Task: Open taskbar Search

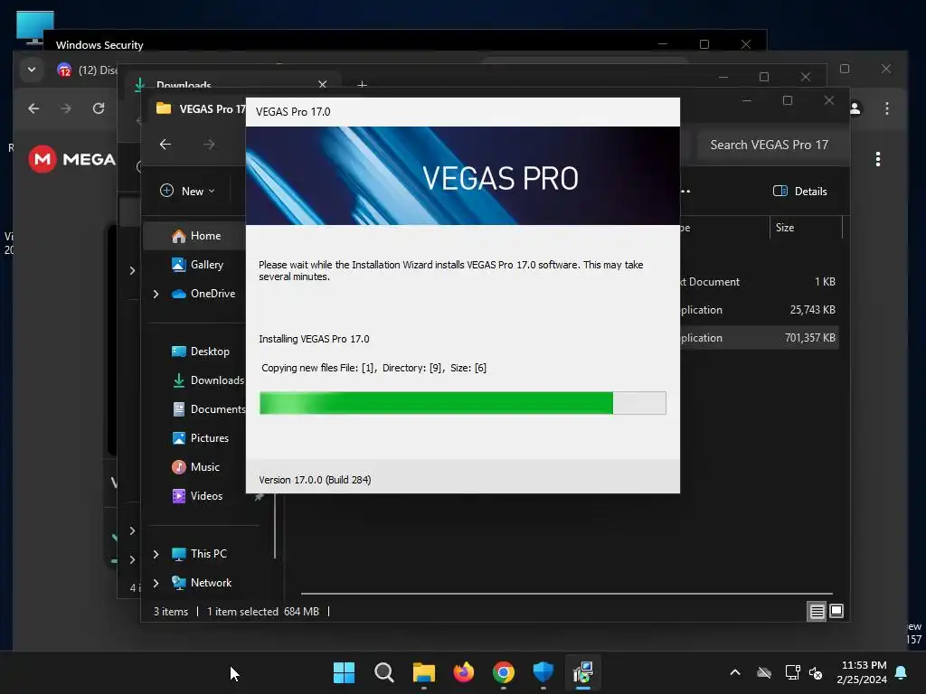Action: tap(383, 672)
